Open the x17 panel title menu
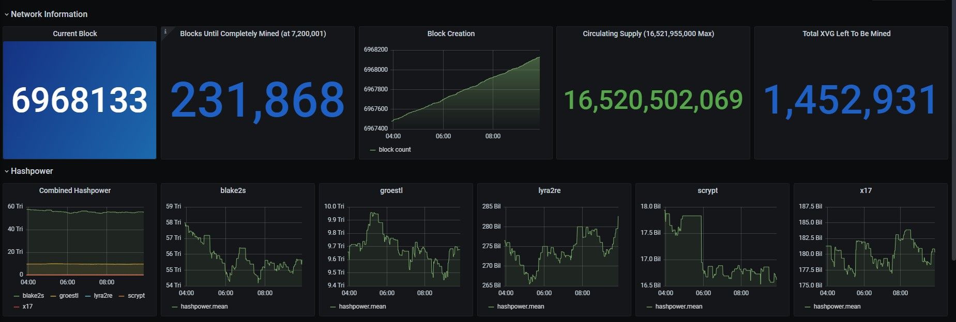The image size is (956, 322). click(x=866, y=190)
